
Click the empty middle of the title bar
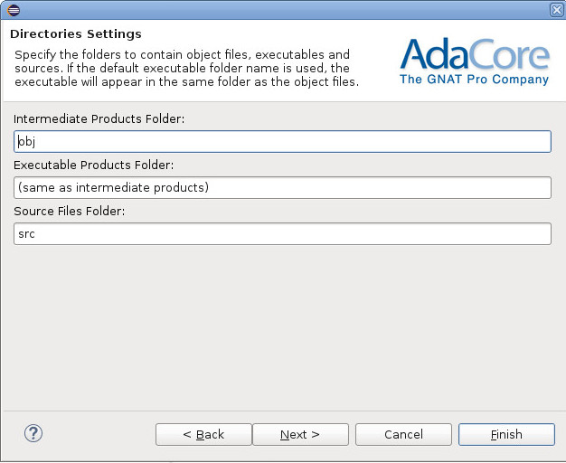[x=280, y=9]
